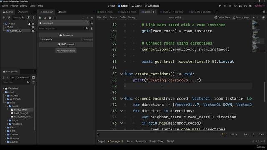267x150 pixels.
Task: Toggle FileSystem split mode icon
Action: click(33, 77)
